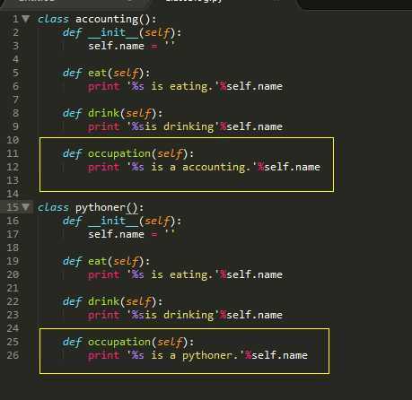Place cursor in '__init__' on line 16
Viewport: 412px width, 400px height.
[113, 221]
